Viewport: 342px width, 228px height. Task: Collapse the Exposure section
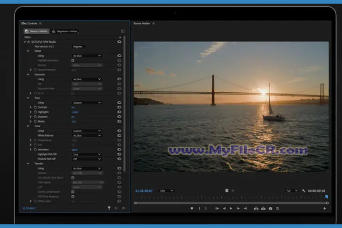click(28, 75)
